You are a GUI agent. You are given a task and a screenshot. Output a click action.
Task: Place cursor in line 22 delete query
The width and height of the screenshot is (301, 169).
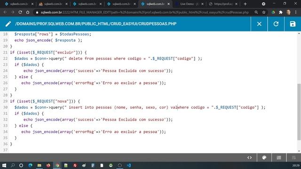(x=108, y=58)
